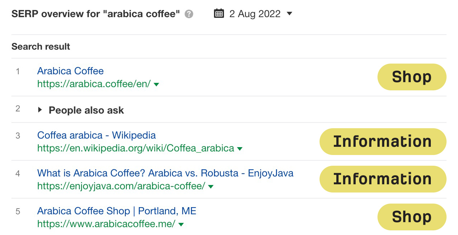Click the Information badge on the EnjoyJava result
458x235 pixels.
click(x=383, y=179)
